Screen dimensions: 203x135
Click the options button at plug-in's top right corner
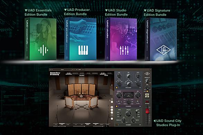(x=150, y=69)
